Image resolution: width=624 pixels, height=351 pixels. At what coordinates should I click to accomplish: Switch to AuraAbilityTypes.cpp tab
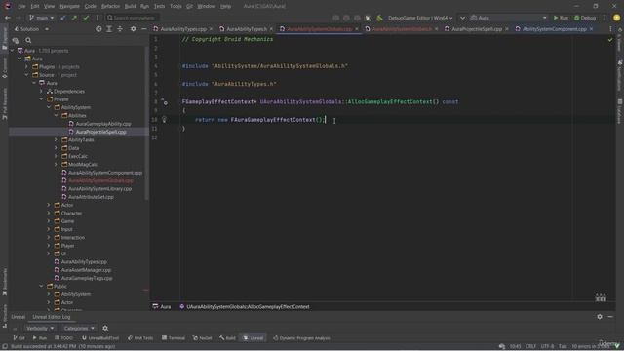pyautogui.click(x=183, y=29)
